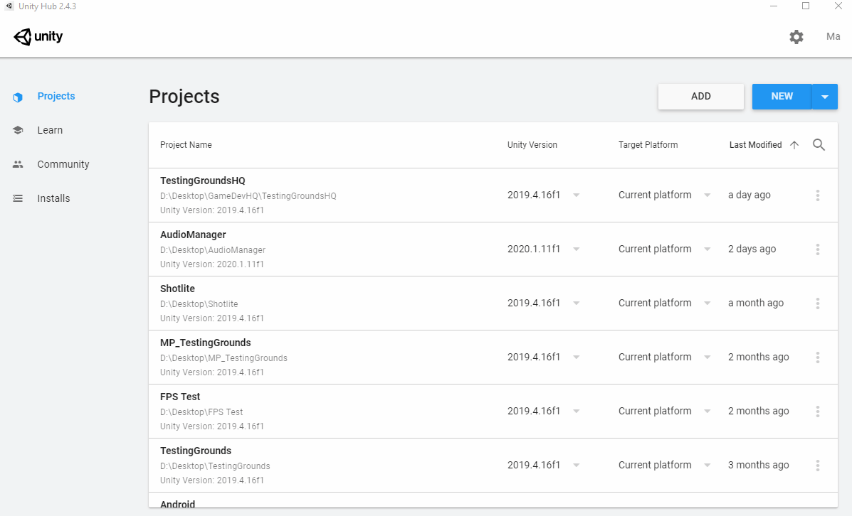The width and height of the screenshot is (852, 516).
Task: Click the ADD button
Action: point(700,97)
